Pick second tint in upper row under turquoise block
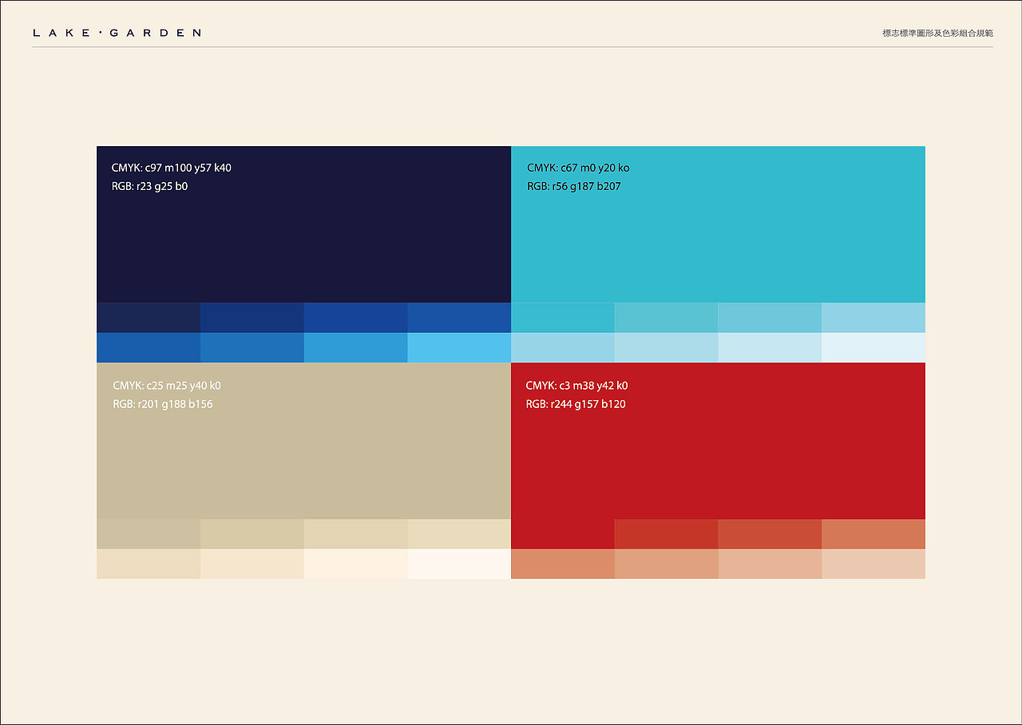The height and width of the screenshot is (725, 1022). pos(666,318)
